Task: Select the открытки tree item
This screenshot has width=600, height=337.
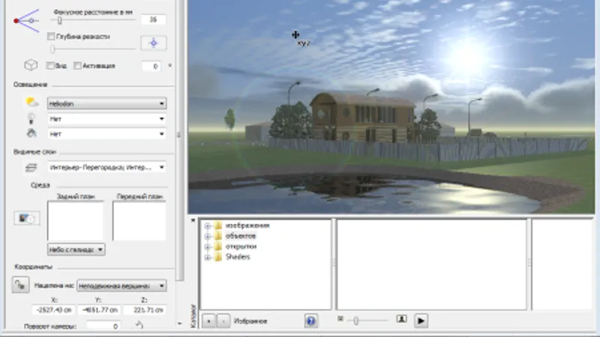Action: coord(241,246)
